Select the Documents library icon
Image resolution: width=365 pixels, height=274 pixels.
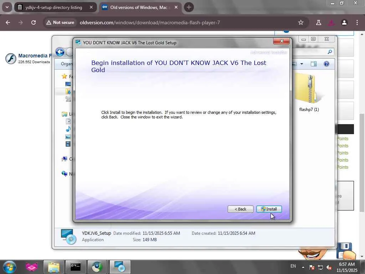[x=68, y=121]
